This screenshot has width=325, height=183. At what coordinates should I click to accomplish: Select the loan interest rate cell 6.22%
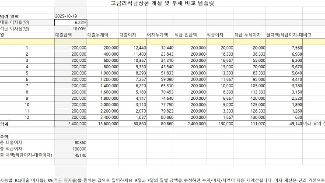pyautogui.click(x=71, y=23)
